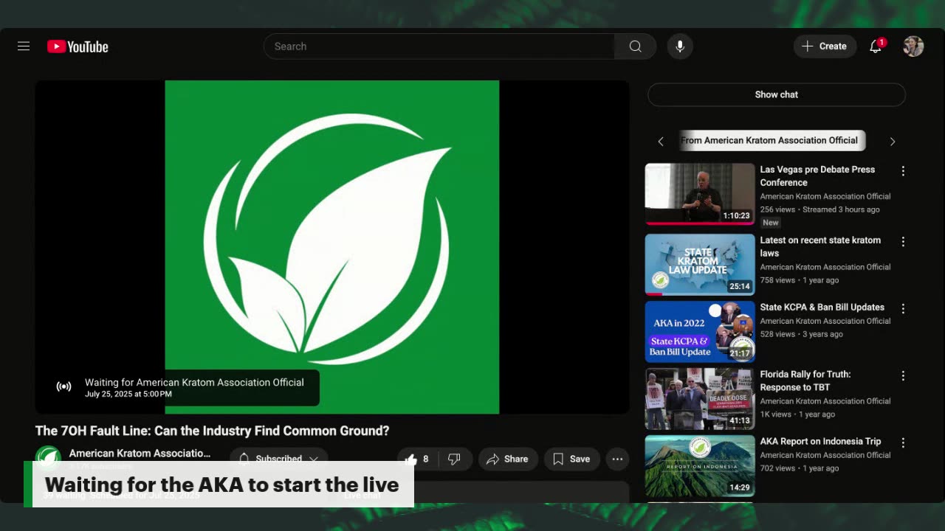Open AKA in 2022 State KCPA thumbnail

tap(700, 332)
